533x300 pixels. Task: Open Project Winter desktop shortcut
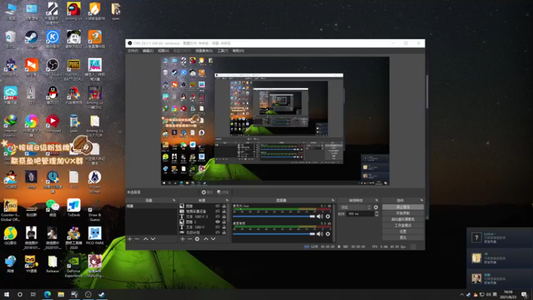click(x=95, y=181)
